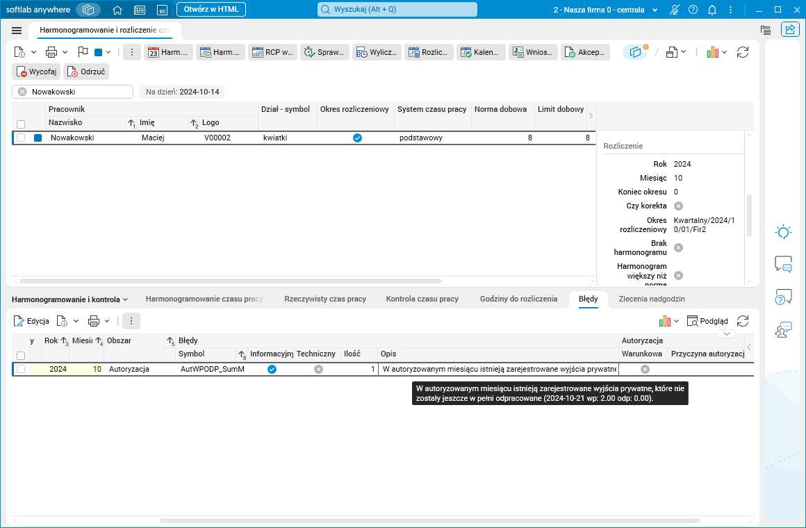Image resolution: width=806 pixels, height=528 pixels.
Task: Expand printer dropdown arrow in top toolbar
Action: click(x=65, y=52)
